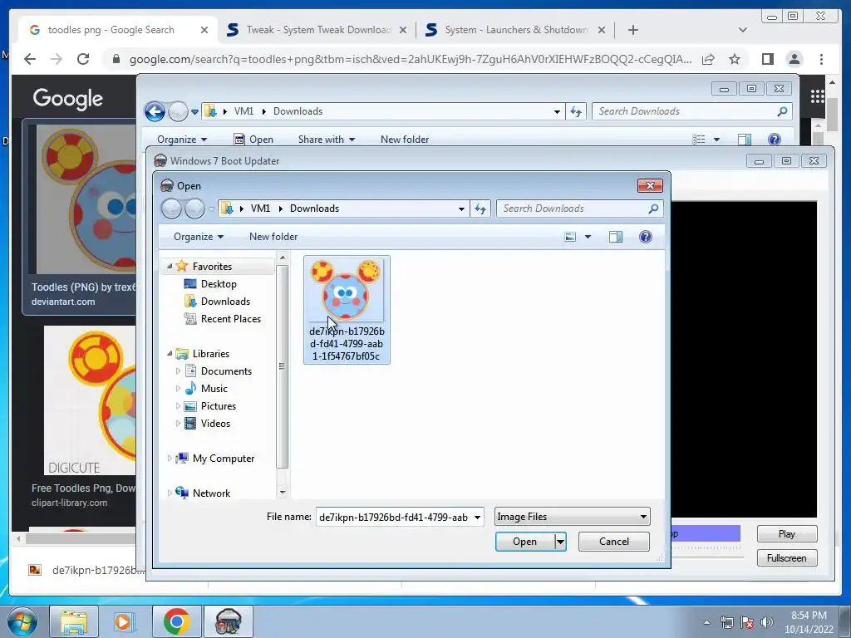This screenshot has width=851, height=638.
Task: Click Back in the Explorer Downloads window
Action: [x=155, y=112]
